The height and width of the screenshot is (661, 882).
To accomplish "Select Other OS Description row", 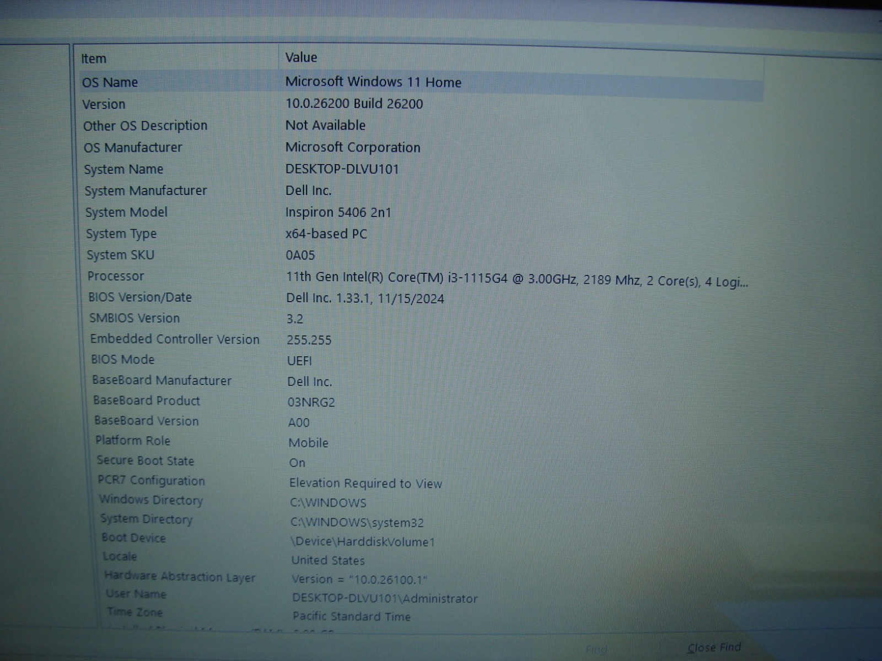I will [x=146, y=126].
